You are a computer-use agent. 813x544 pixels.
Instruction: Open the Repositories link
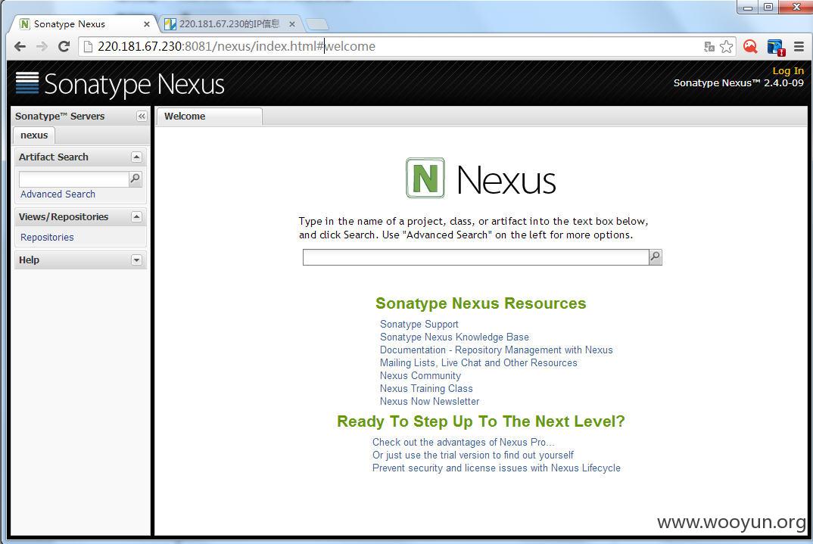(47, 238)
